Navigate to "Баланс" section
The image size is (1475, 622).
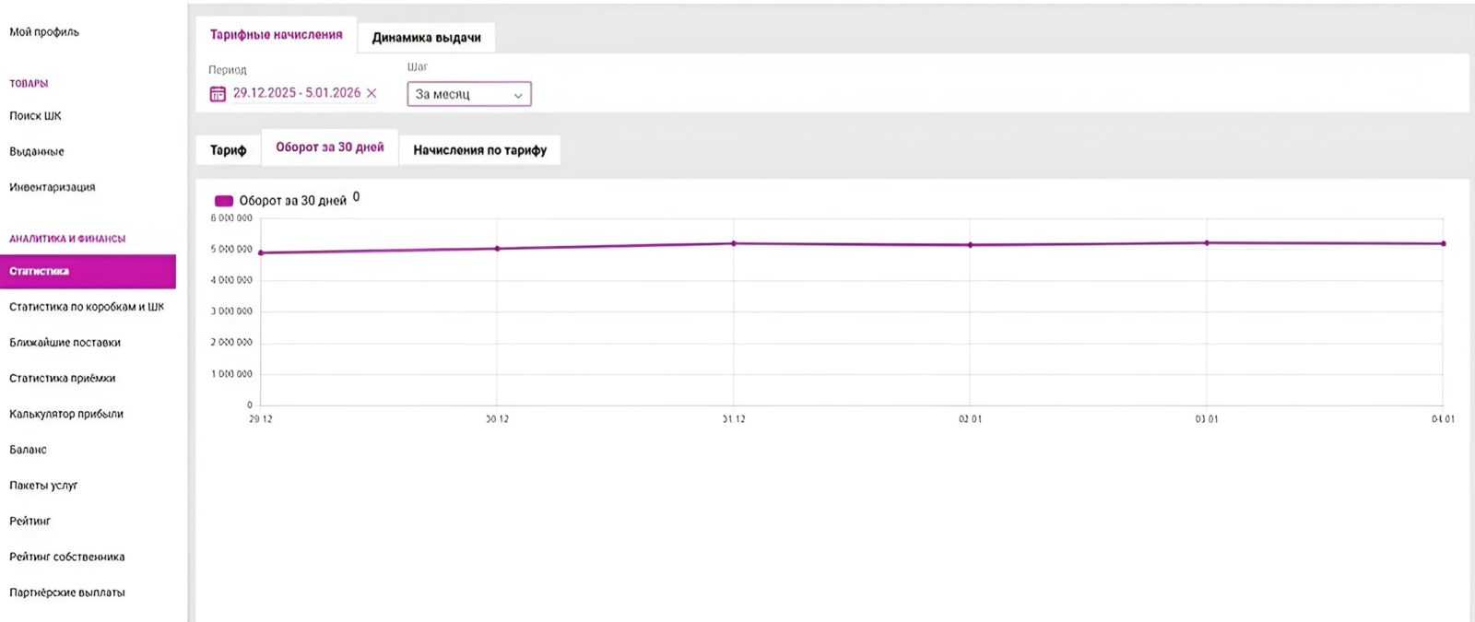28,450
